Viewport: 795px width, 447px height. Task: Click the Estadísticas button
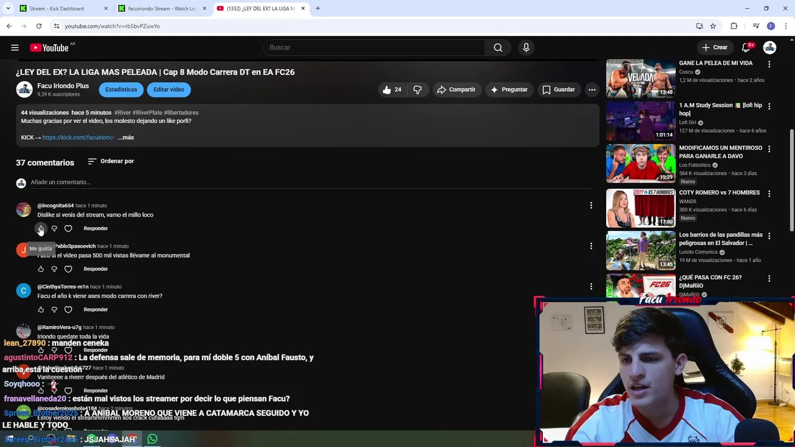[121, 89]
